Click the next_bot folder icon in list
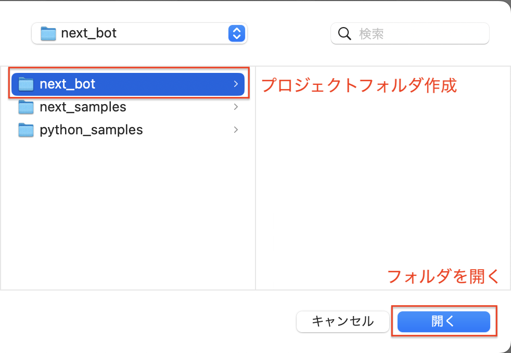511x353 pixels. click(26, 84)
